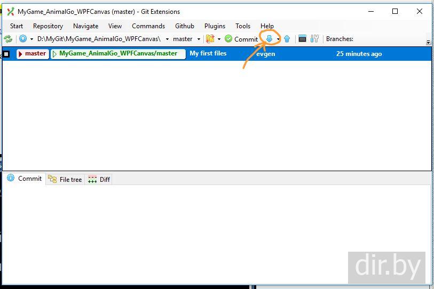
Task: Open the Repository menu
Action: pos(48,26)
